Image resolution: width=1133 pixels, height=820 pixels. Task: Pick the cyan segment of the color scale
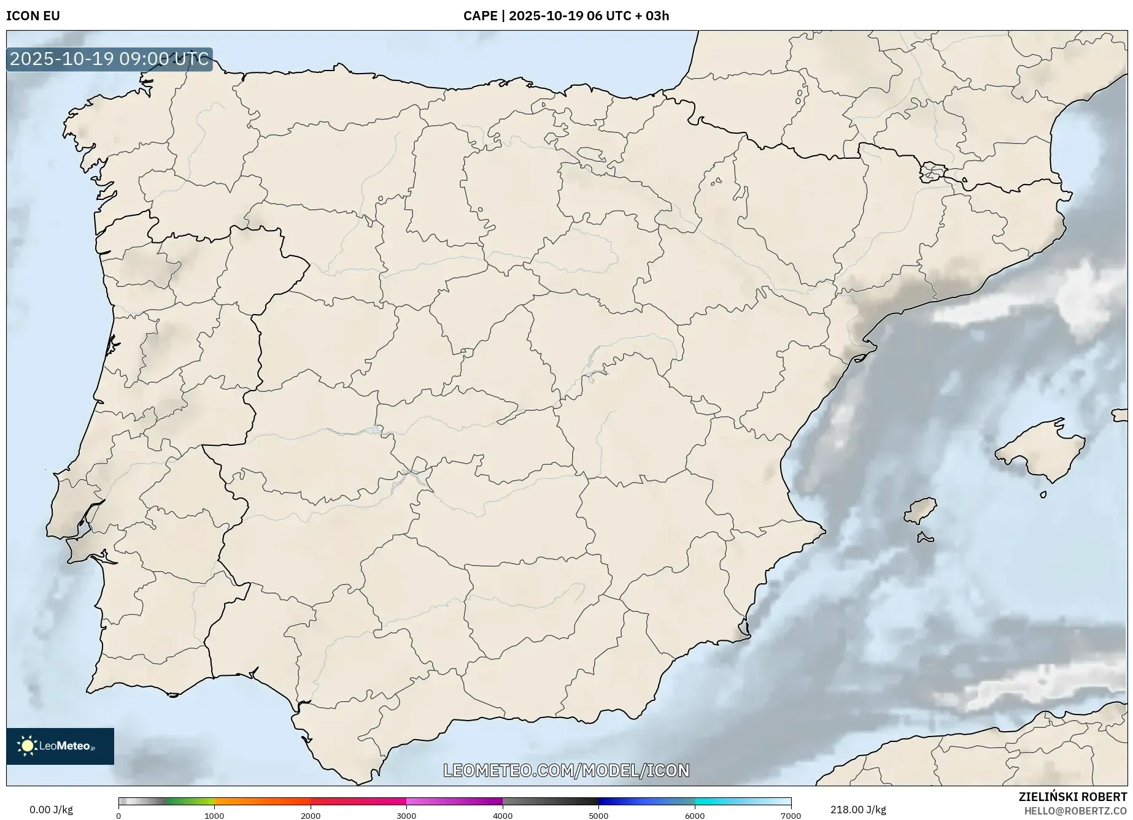click(x=743, y=801)
